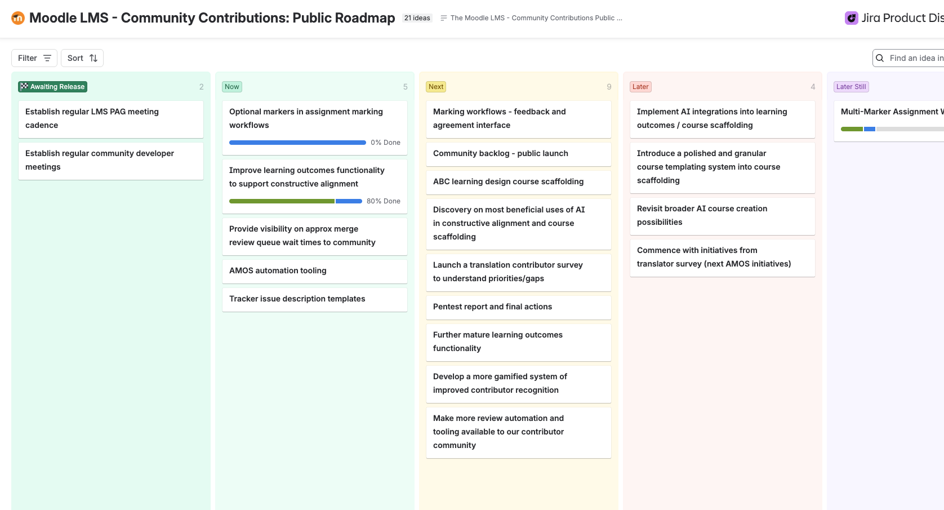Click the 80% Done progress bar
Viewport: 944px width, 510px height.
coord(296,201)
